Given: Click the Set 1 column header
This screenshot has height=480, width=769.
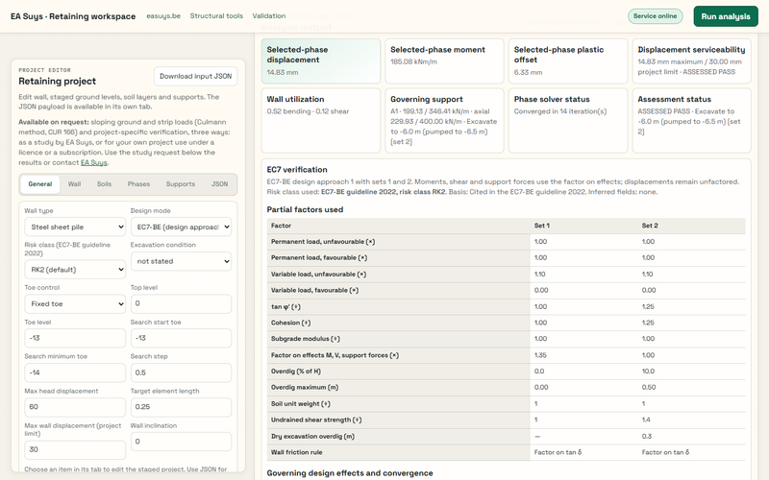Looking at the screenshot, I should pos(541,226).
